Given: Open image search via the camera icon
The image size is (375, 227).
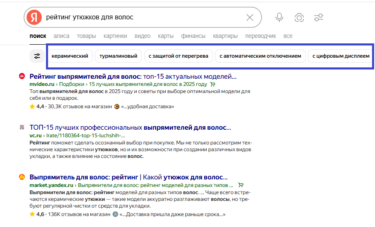Looking at the screenshot, I should (x=299, y=17).
